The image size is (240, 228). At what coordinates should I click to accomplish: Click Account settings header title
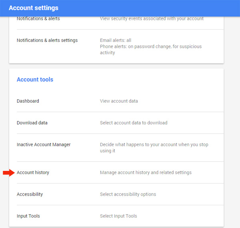pyautogui.click(x=34, y=8)
